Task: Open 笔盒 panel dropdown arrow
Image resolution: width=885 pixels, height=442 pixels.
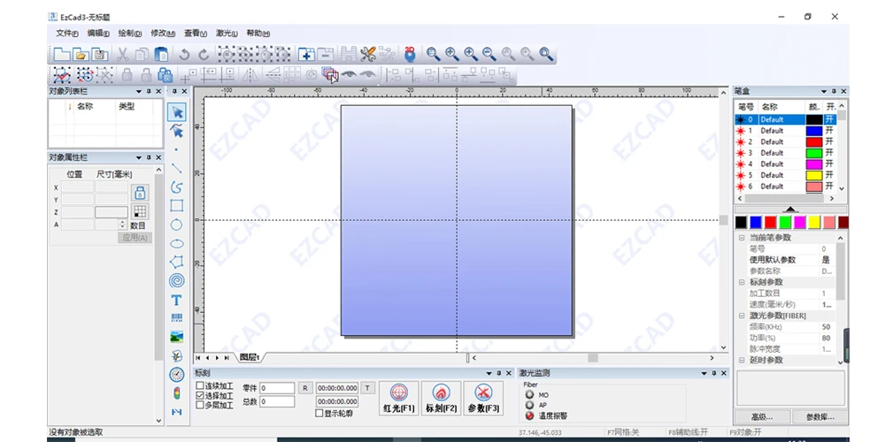Action: [x=823, y=91]
